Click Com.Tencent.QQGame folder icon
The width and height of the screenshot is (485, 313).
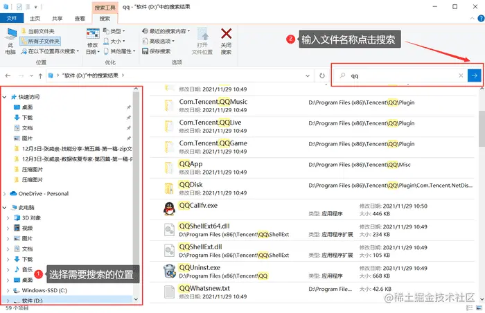pyautogui.click(x=169, y=147)
